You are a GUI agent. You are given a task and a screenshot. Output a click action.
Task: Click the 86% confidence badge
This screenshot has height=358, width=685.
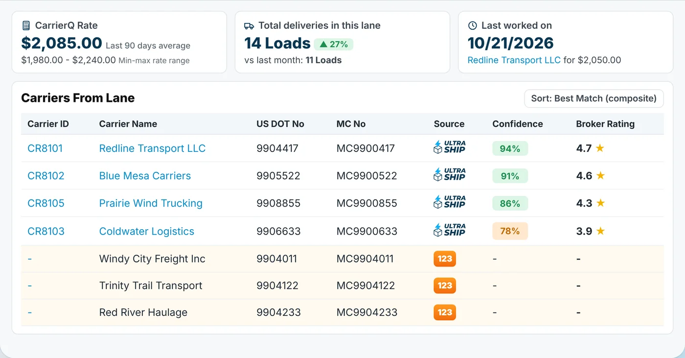510,203
